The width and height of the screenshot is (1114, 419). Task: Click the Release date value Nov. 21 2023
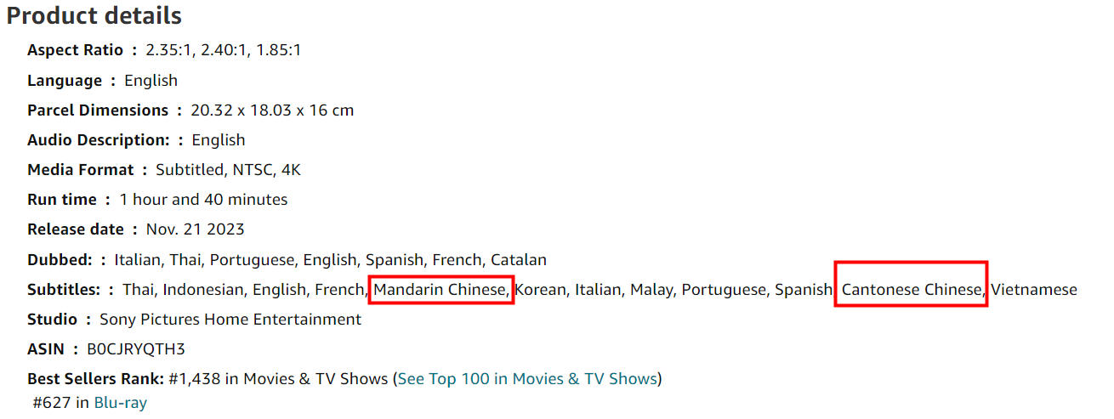(196, 229)
